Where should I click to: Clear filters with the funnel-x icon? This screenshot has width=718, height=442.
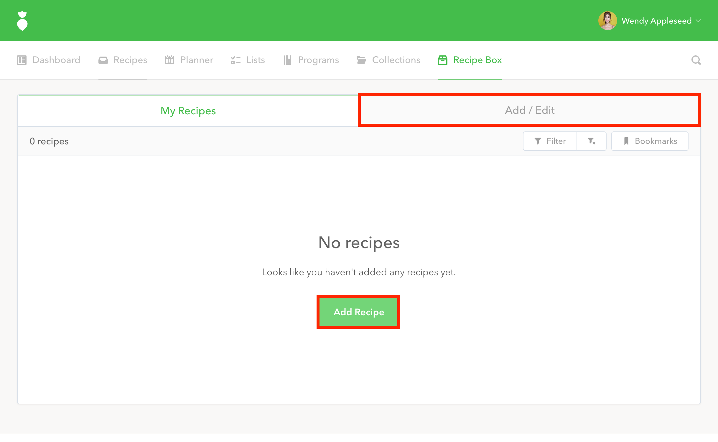click(591, 141)
